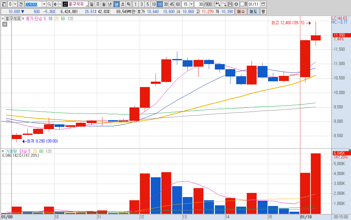Set interval to 1 minute

(135, 4)
